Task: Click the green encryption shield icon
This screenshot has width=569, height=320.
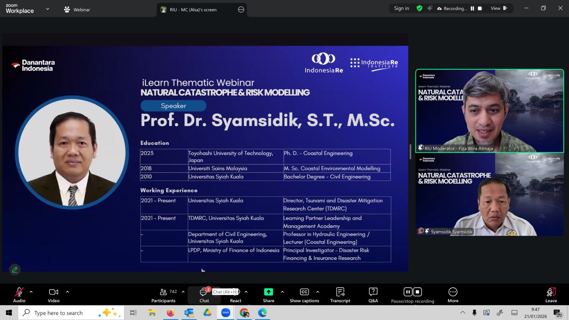Action: pyautogui.click(x=420, y=8)
